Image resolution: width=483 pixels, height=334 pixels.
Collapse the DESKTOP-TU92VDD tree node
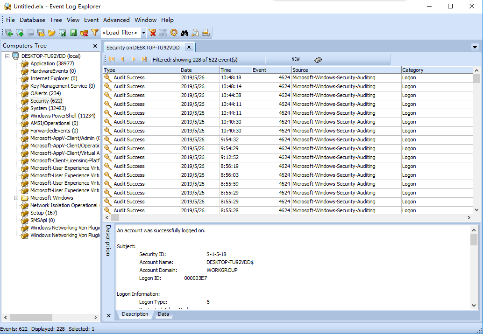pos(8,56)
